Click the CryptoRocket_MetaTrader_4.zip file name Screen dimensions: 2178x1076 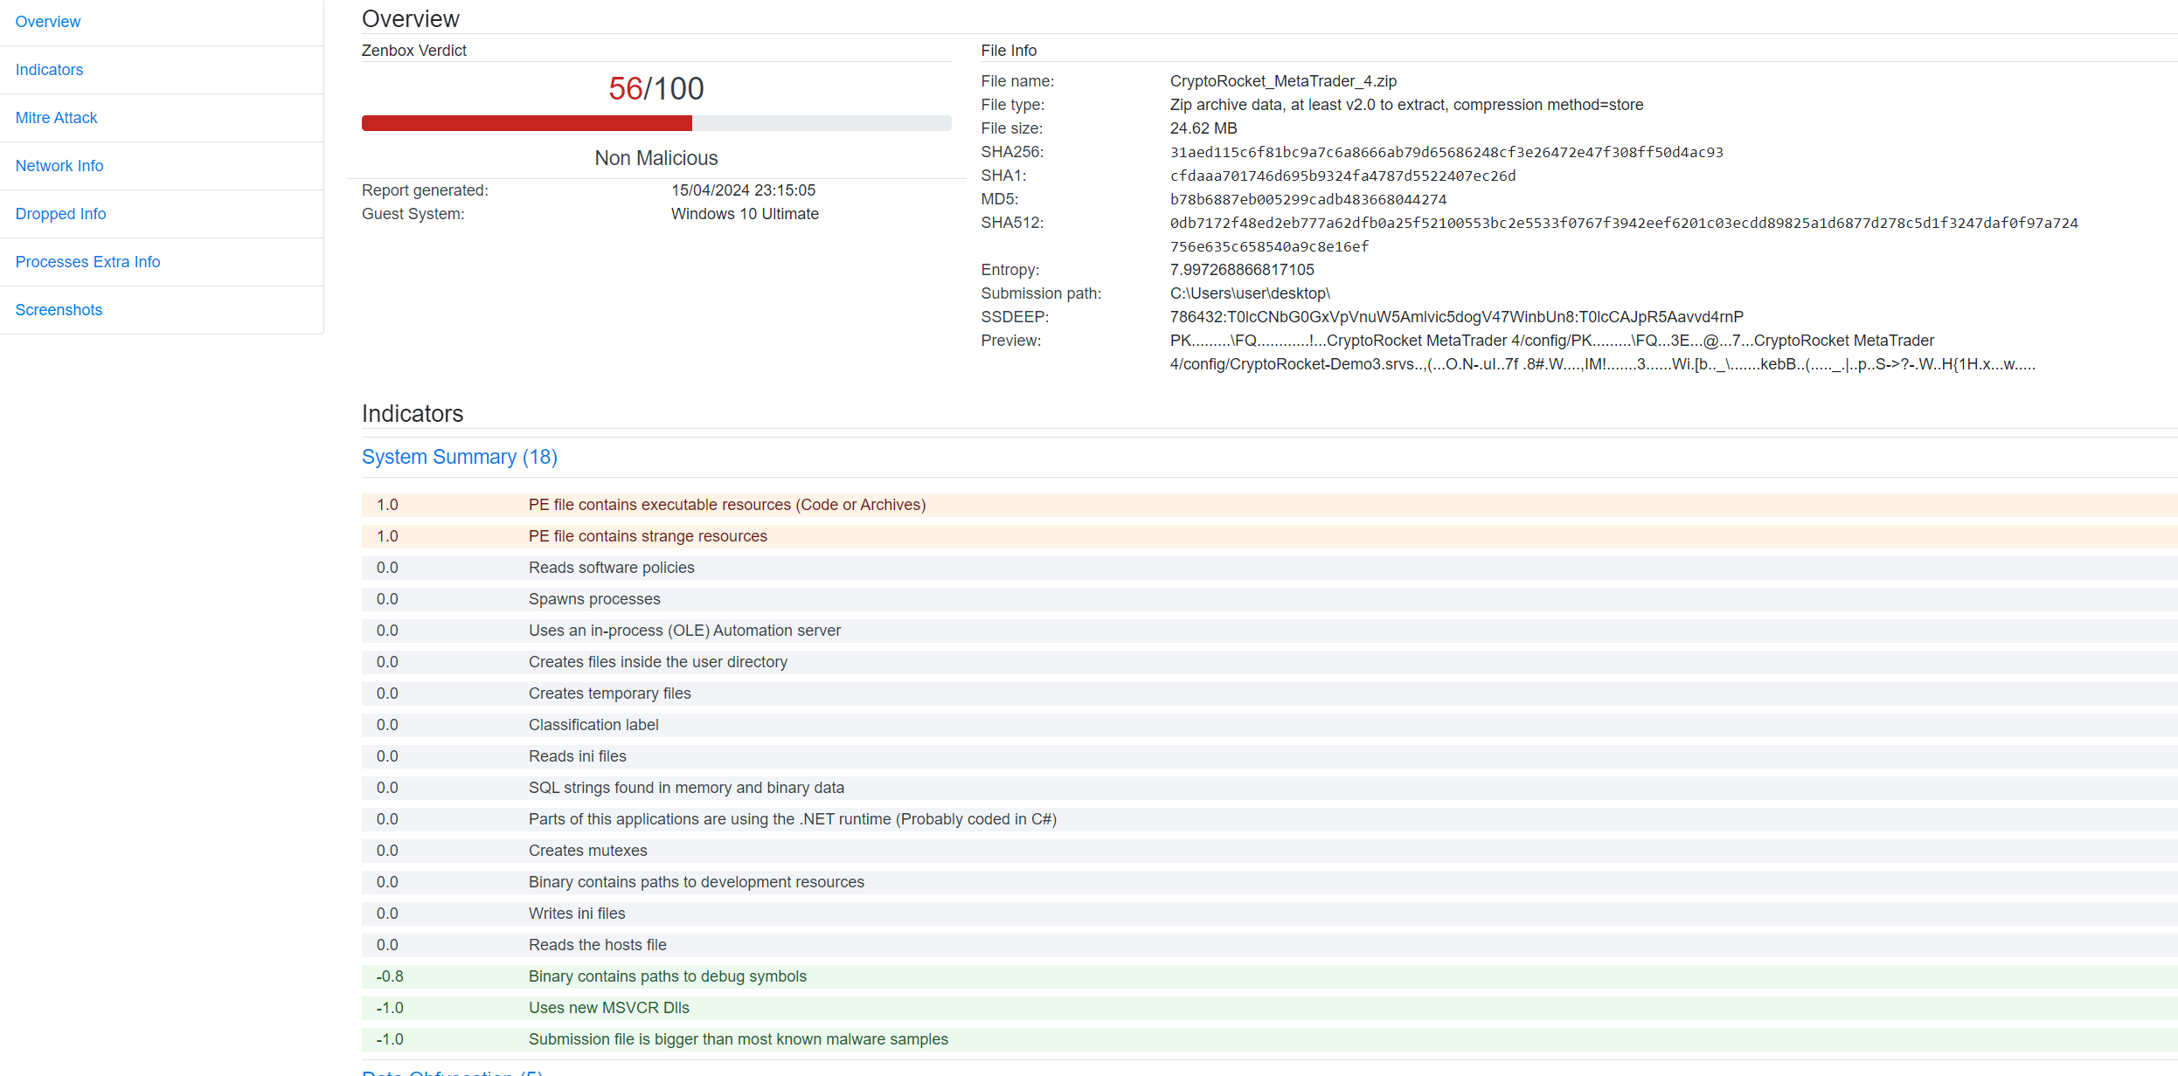pos(1283,81)
